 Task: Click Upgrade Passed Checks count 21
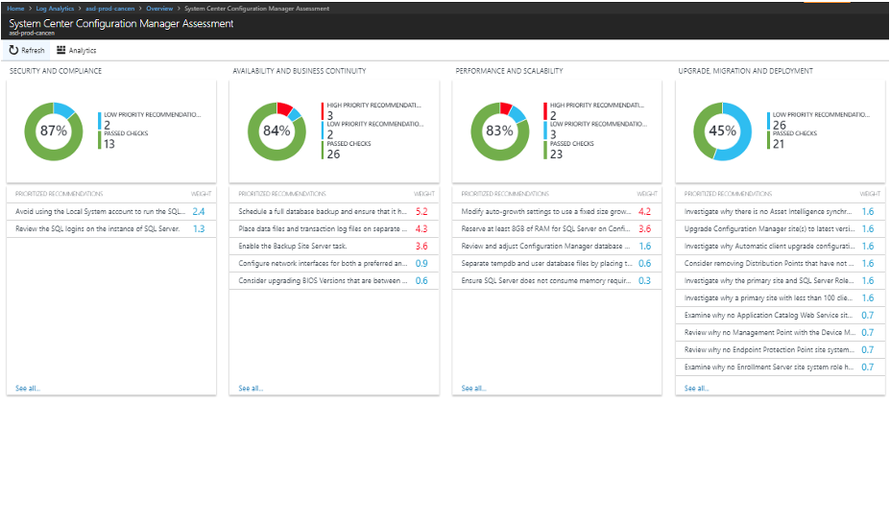(779, 144)
